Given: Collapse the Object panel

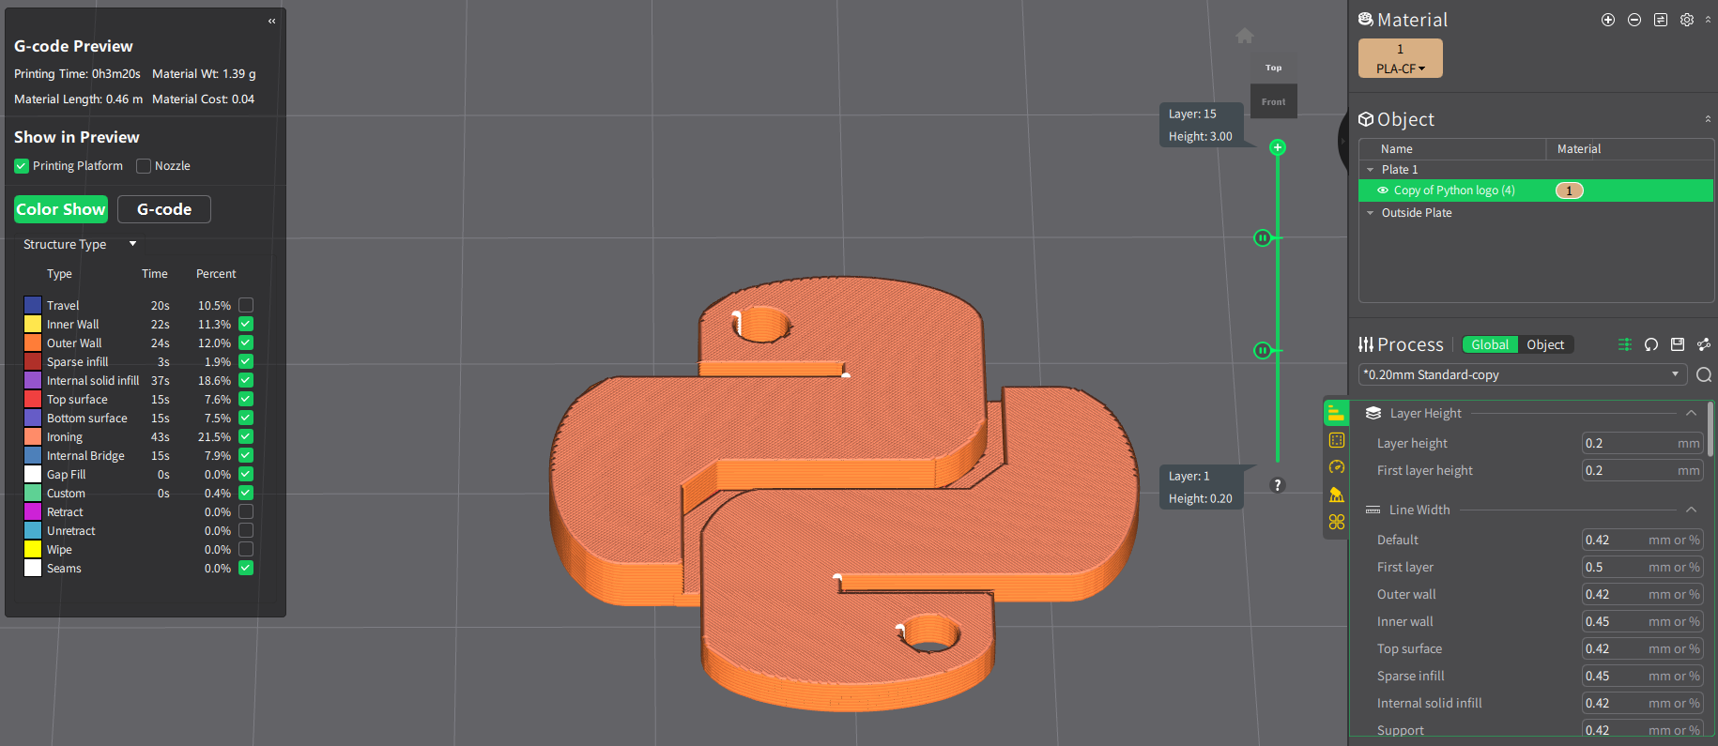Looking at the screenshot, I should coord(1708,119).
